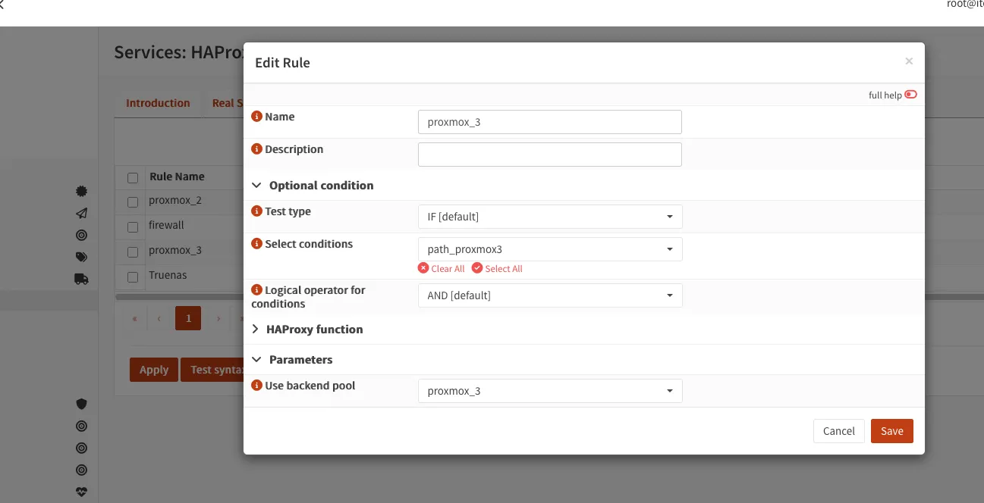The image size is (984, 503).
Task: Open the Logical operator for conditions dropdown
Action: click(x=549, y=295)
